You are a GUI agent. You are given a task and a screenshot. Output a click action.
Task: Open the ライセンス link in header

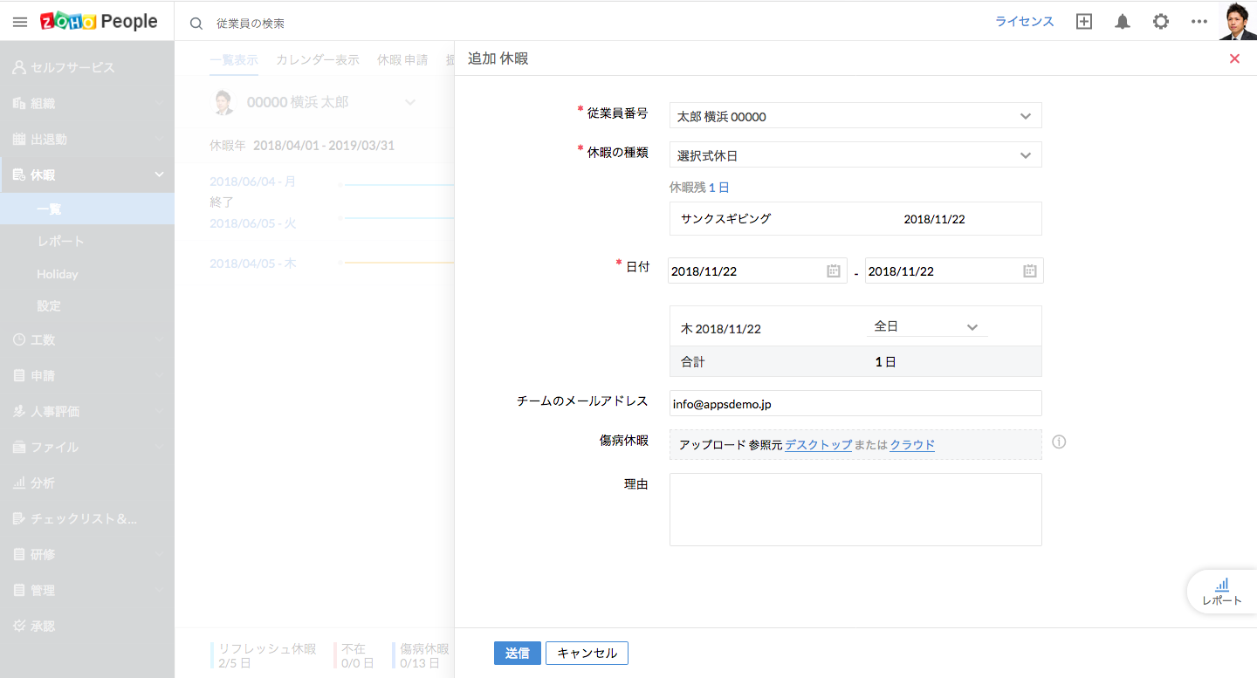click(1025, 22)
